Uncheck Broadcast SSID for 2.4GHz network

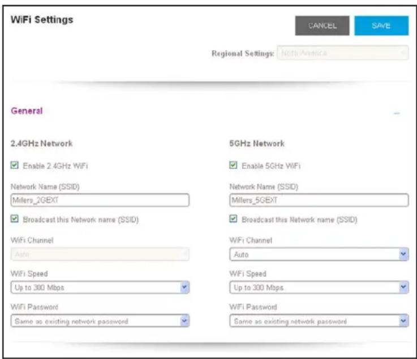(x=15, y=219)
